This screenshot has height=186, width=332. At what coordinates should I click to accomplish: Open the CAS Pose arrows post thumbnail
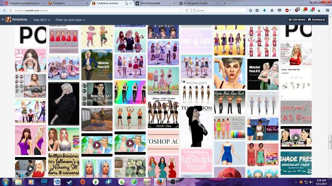pyautogui.click(x=296, y=112)
